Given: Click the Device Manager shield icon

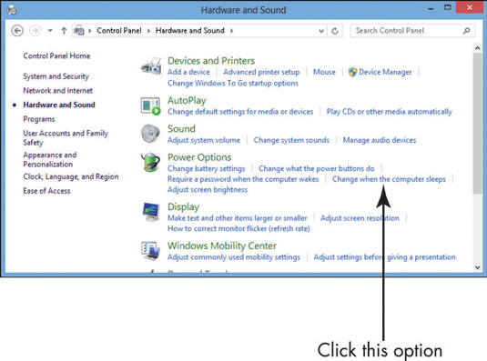Looking at the screenshot, I should point(352,72).
